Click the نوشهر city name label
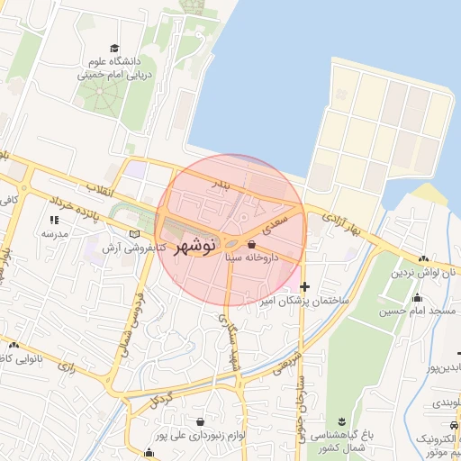This screenshot has width=461, height=461. [x=194, y=247]
